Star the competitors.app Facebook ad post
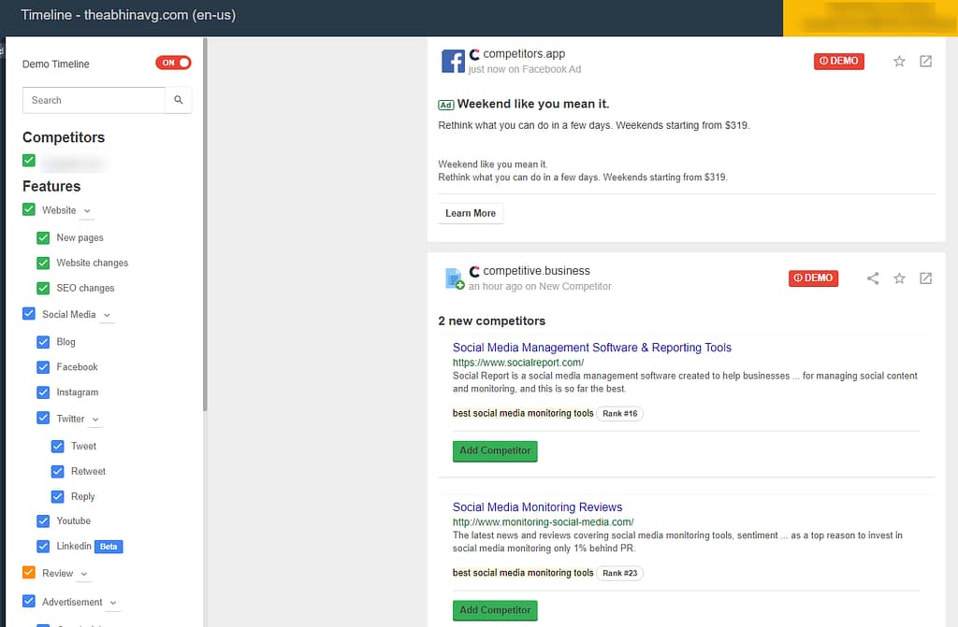Image resolution: width=958 pixels, height=627 pixels. tap(899, 62)
